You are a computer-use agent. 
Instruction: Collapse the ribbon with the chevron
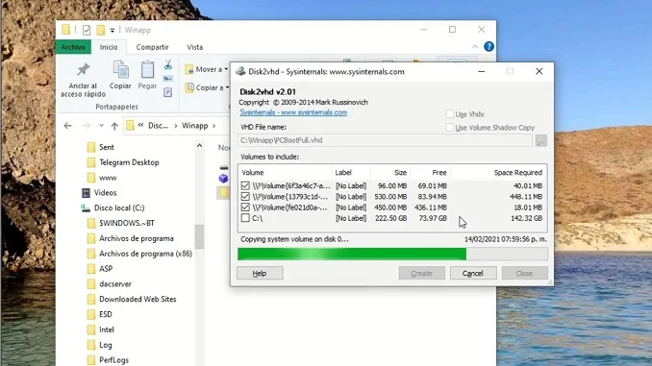click(x=475, y=47)
